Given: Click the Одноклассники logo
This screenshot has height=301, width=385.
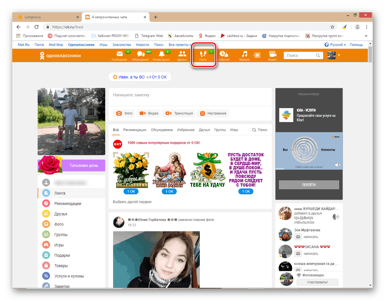Looking at the screenshot, I should [x=60, y=56].
